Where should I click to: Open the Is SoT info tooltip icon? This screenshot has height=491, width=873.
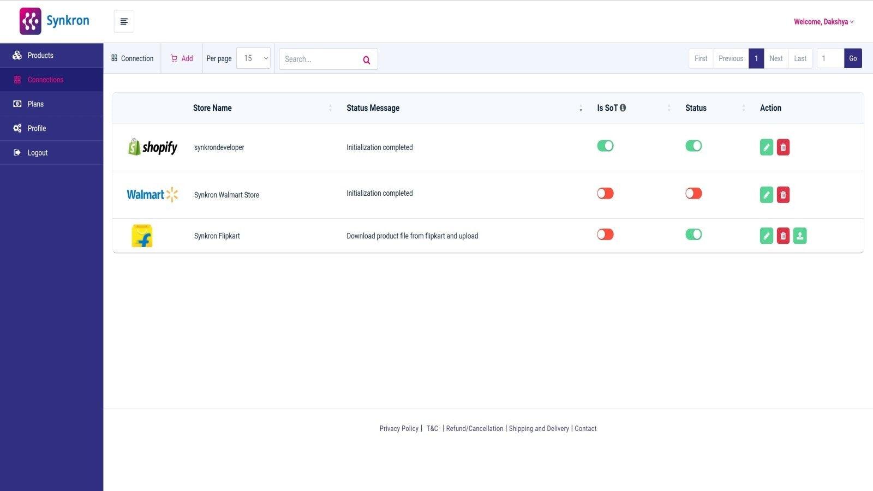pos(624,107)
